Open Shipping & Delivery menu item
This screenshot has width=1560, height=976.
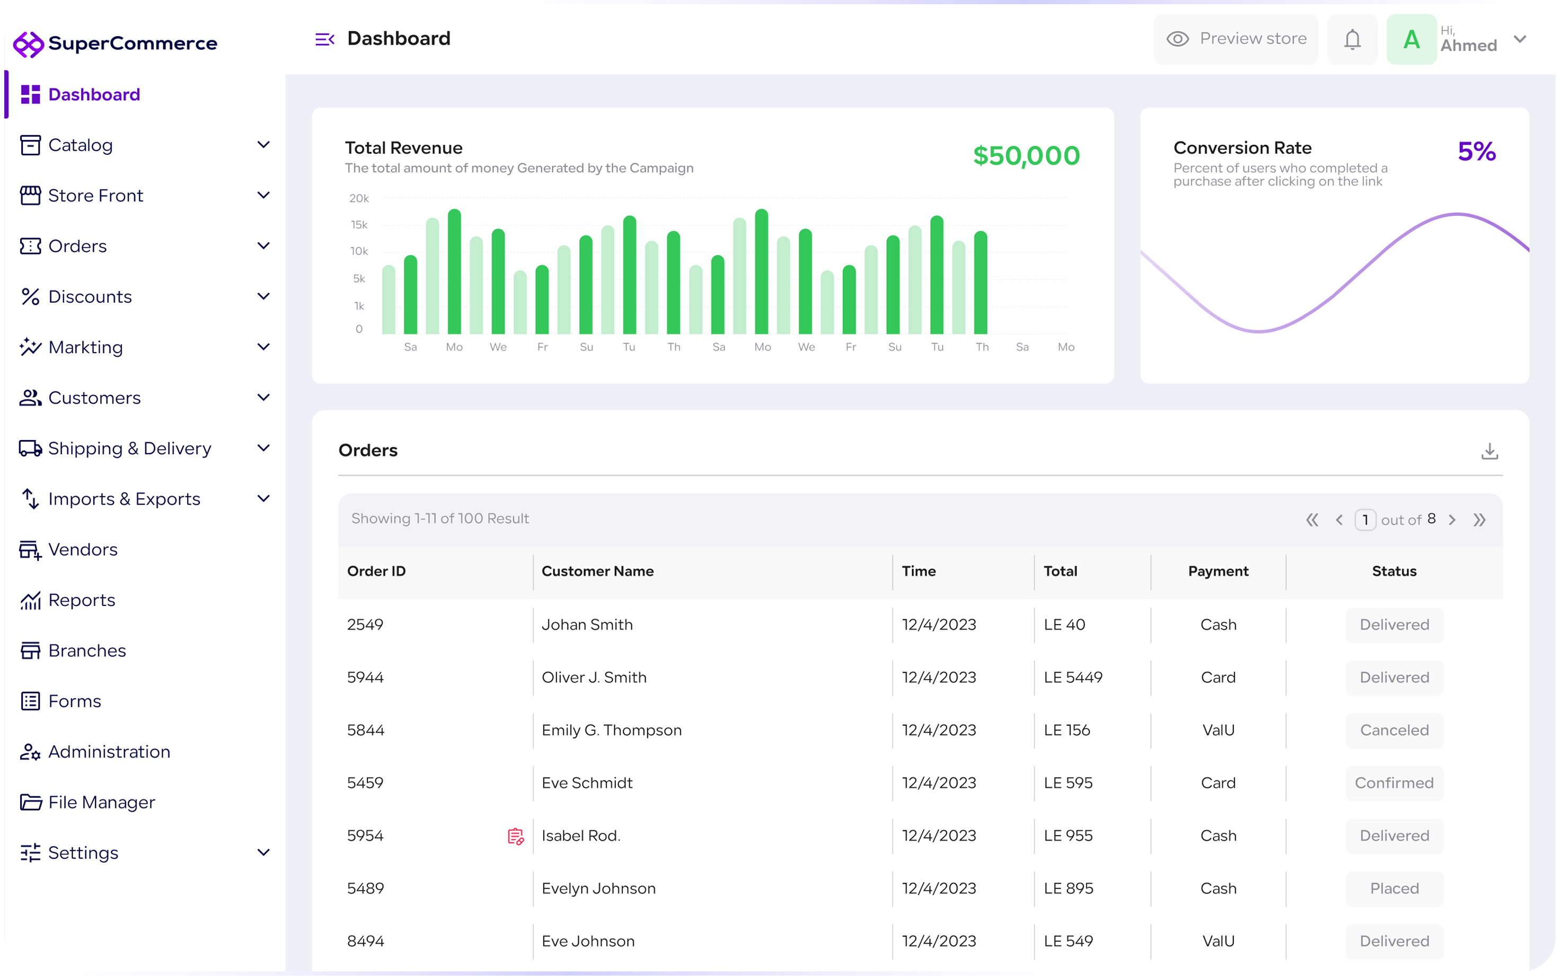pyautogui.click(x=145, y=448)
